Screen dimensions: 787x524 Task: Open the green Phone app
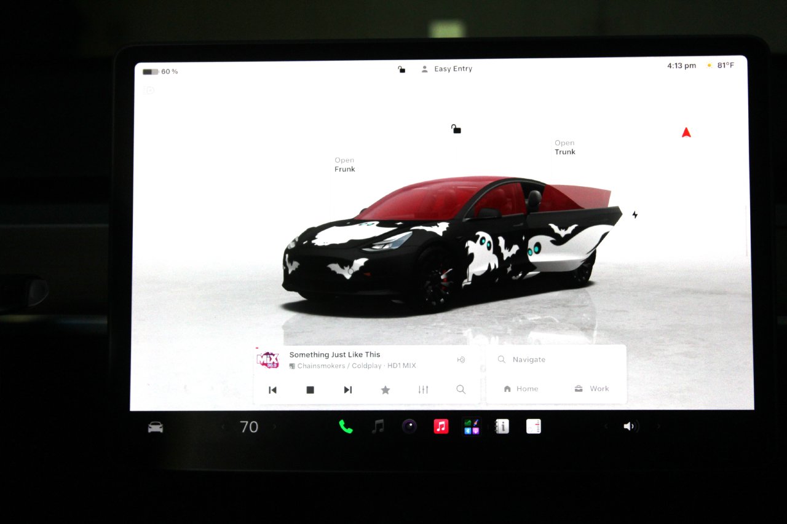346,426
